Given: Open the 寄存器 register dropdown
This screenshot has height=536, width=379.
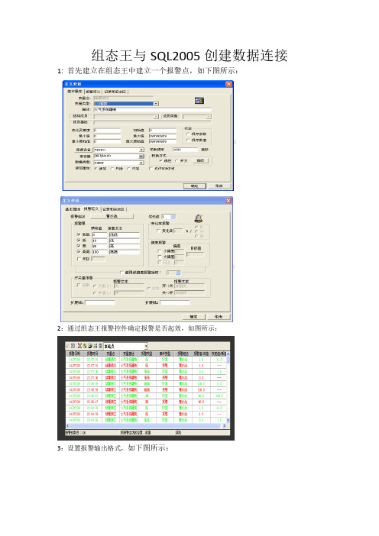Looking at the screenshot, I should pyautogui.click(x=141, y=156).
